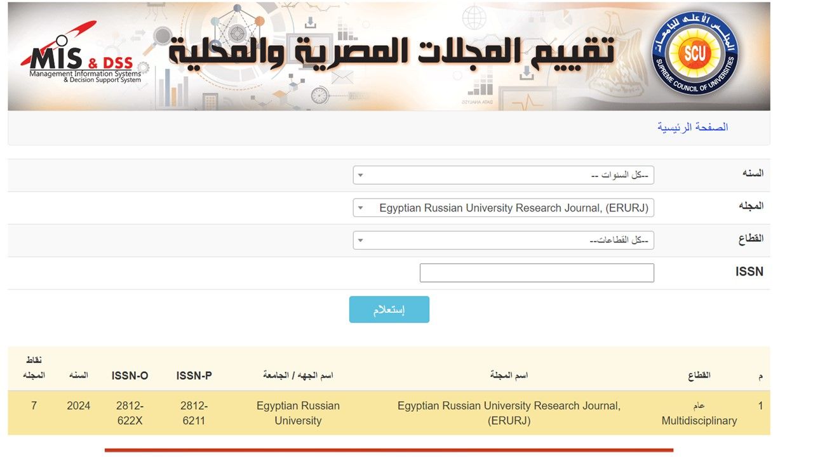Image resolution: width=813 pixels, height=457 pixels.
Task: Click the القطاع form label beside the dropdown
Action: 752,239
